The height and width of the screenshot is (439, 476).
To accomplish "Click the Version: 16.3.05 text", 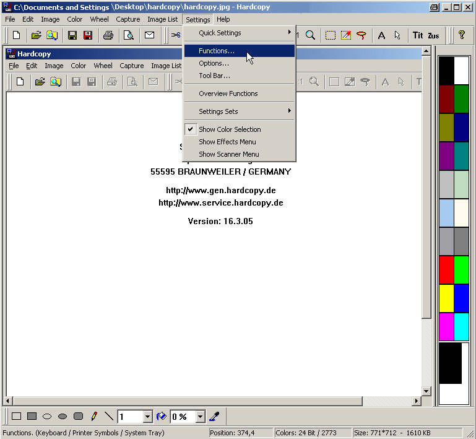I will pos(220,221).
